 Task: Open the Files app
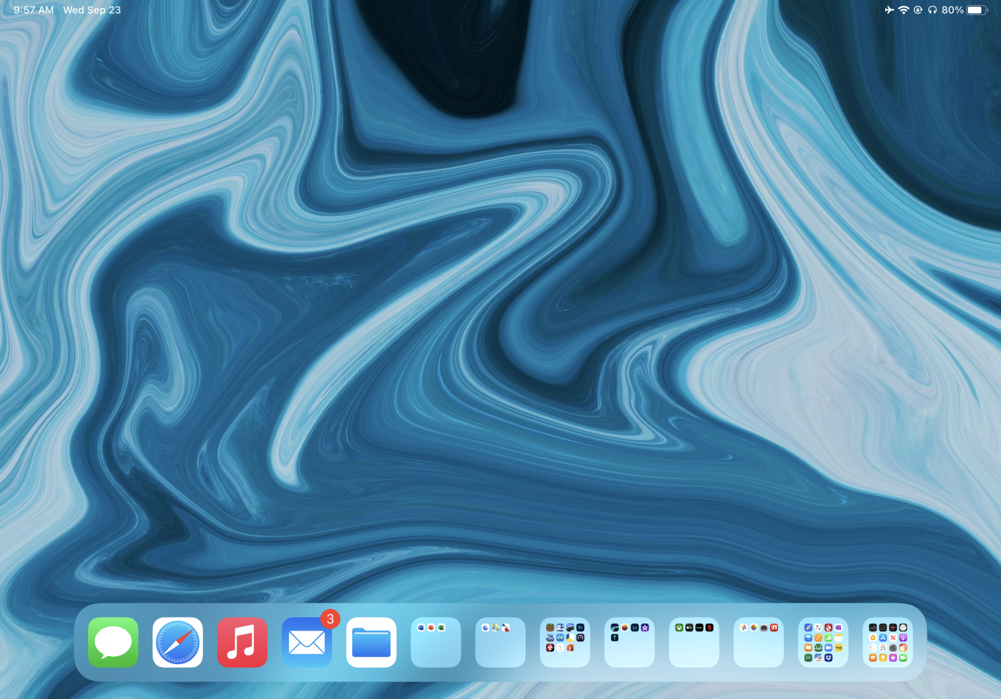click(371, 642)
